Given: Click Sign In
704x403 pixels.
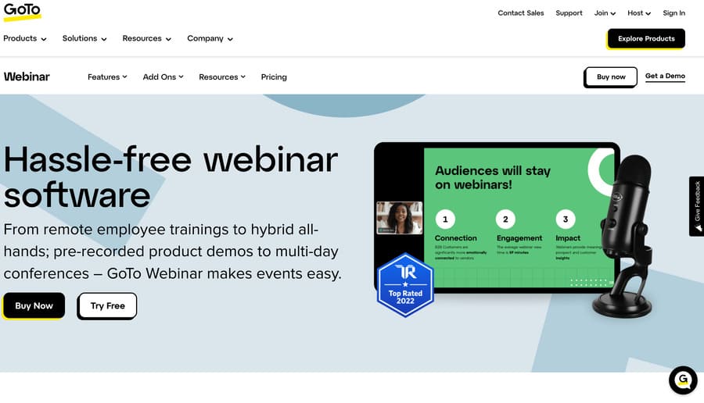Looking at the screenshot, I should [x=674, y=13].
